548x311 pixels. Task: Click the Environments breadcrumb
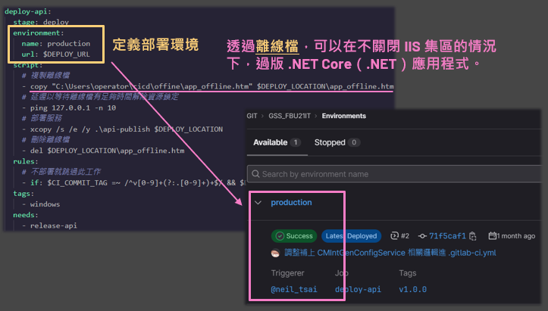pos(344,116)
